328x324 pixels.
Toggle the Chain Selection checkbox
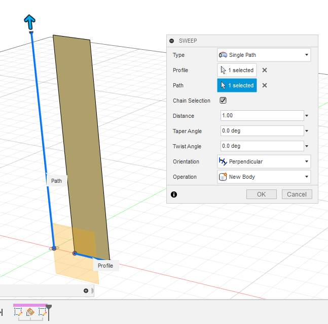pos(223,101)
